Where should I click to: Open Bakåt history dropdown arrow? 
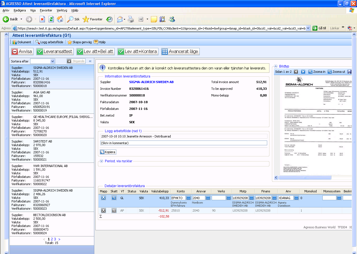(21, 19)
